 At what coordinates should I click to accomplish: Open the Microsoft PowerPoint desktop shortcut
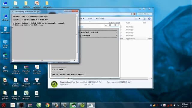click(x=37, y=5)
